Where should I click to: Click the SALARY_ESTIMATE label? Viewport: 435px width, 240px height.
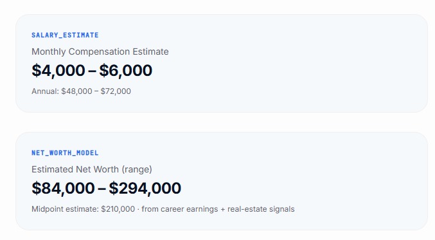[65, 35]
